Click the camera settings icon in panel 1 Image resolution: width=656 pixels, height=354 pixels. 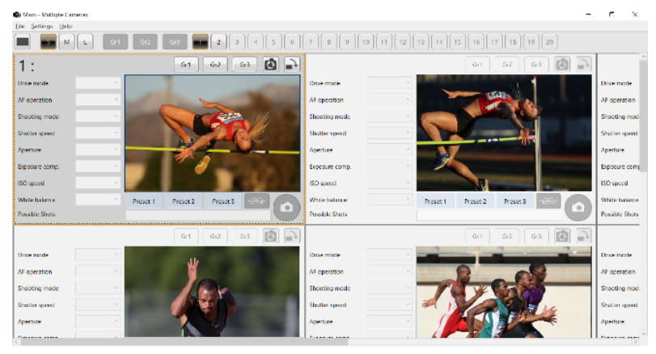tap(271, 65)
